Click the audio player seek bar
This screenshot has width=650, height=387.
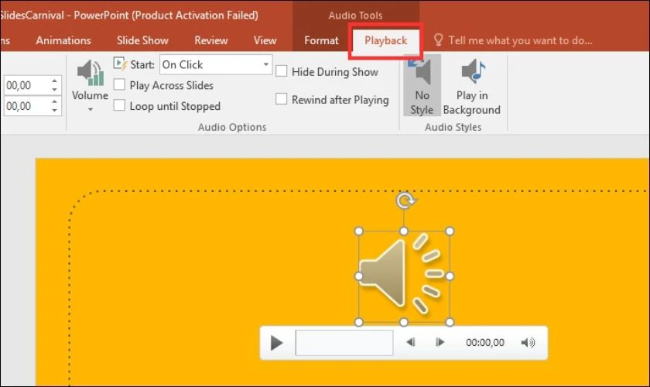tap(344, 343)
